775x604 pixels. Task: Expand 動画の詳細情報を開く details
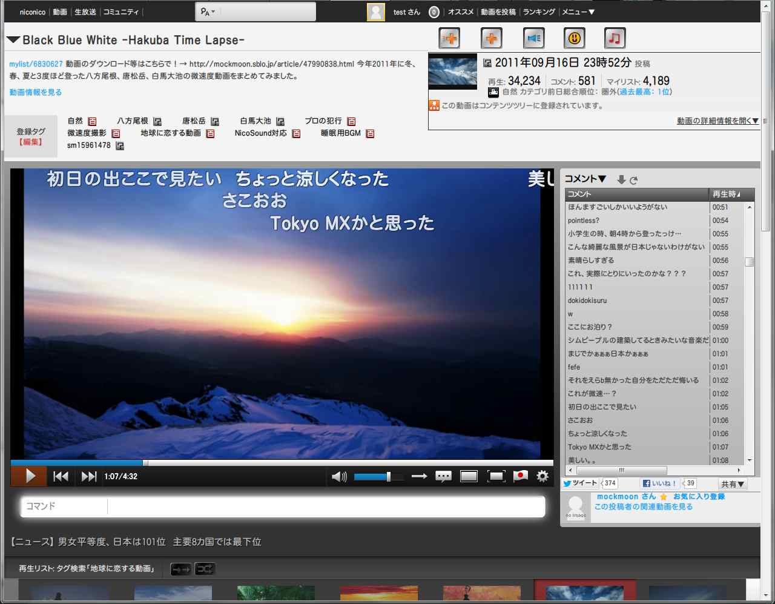click(717, 121)
